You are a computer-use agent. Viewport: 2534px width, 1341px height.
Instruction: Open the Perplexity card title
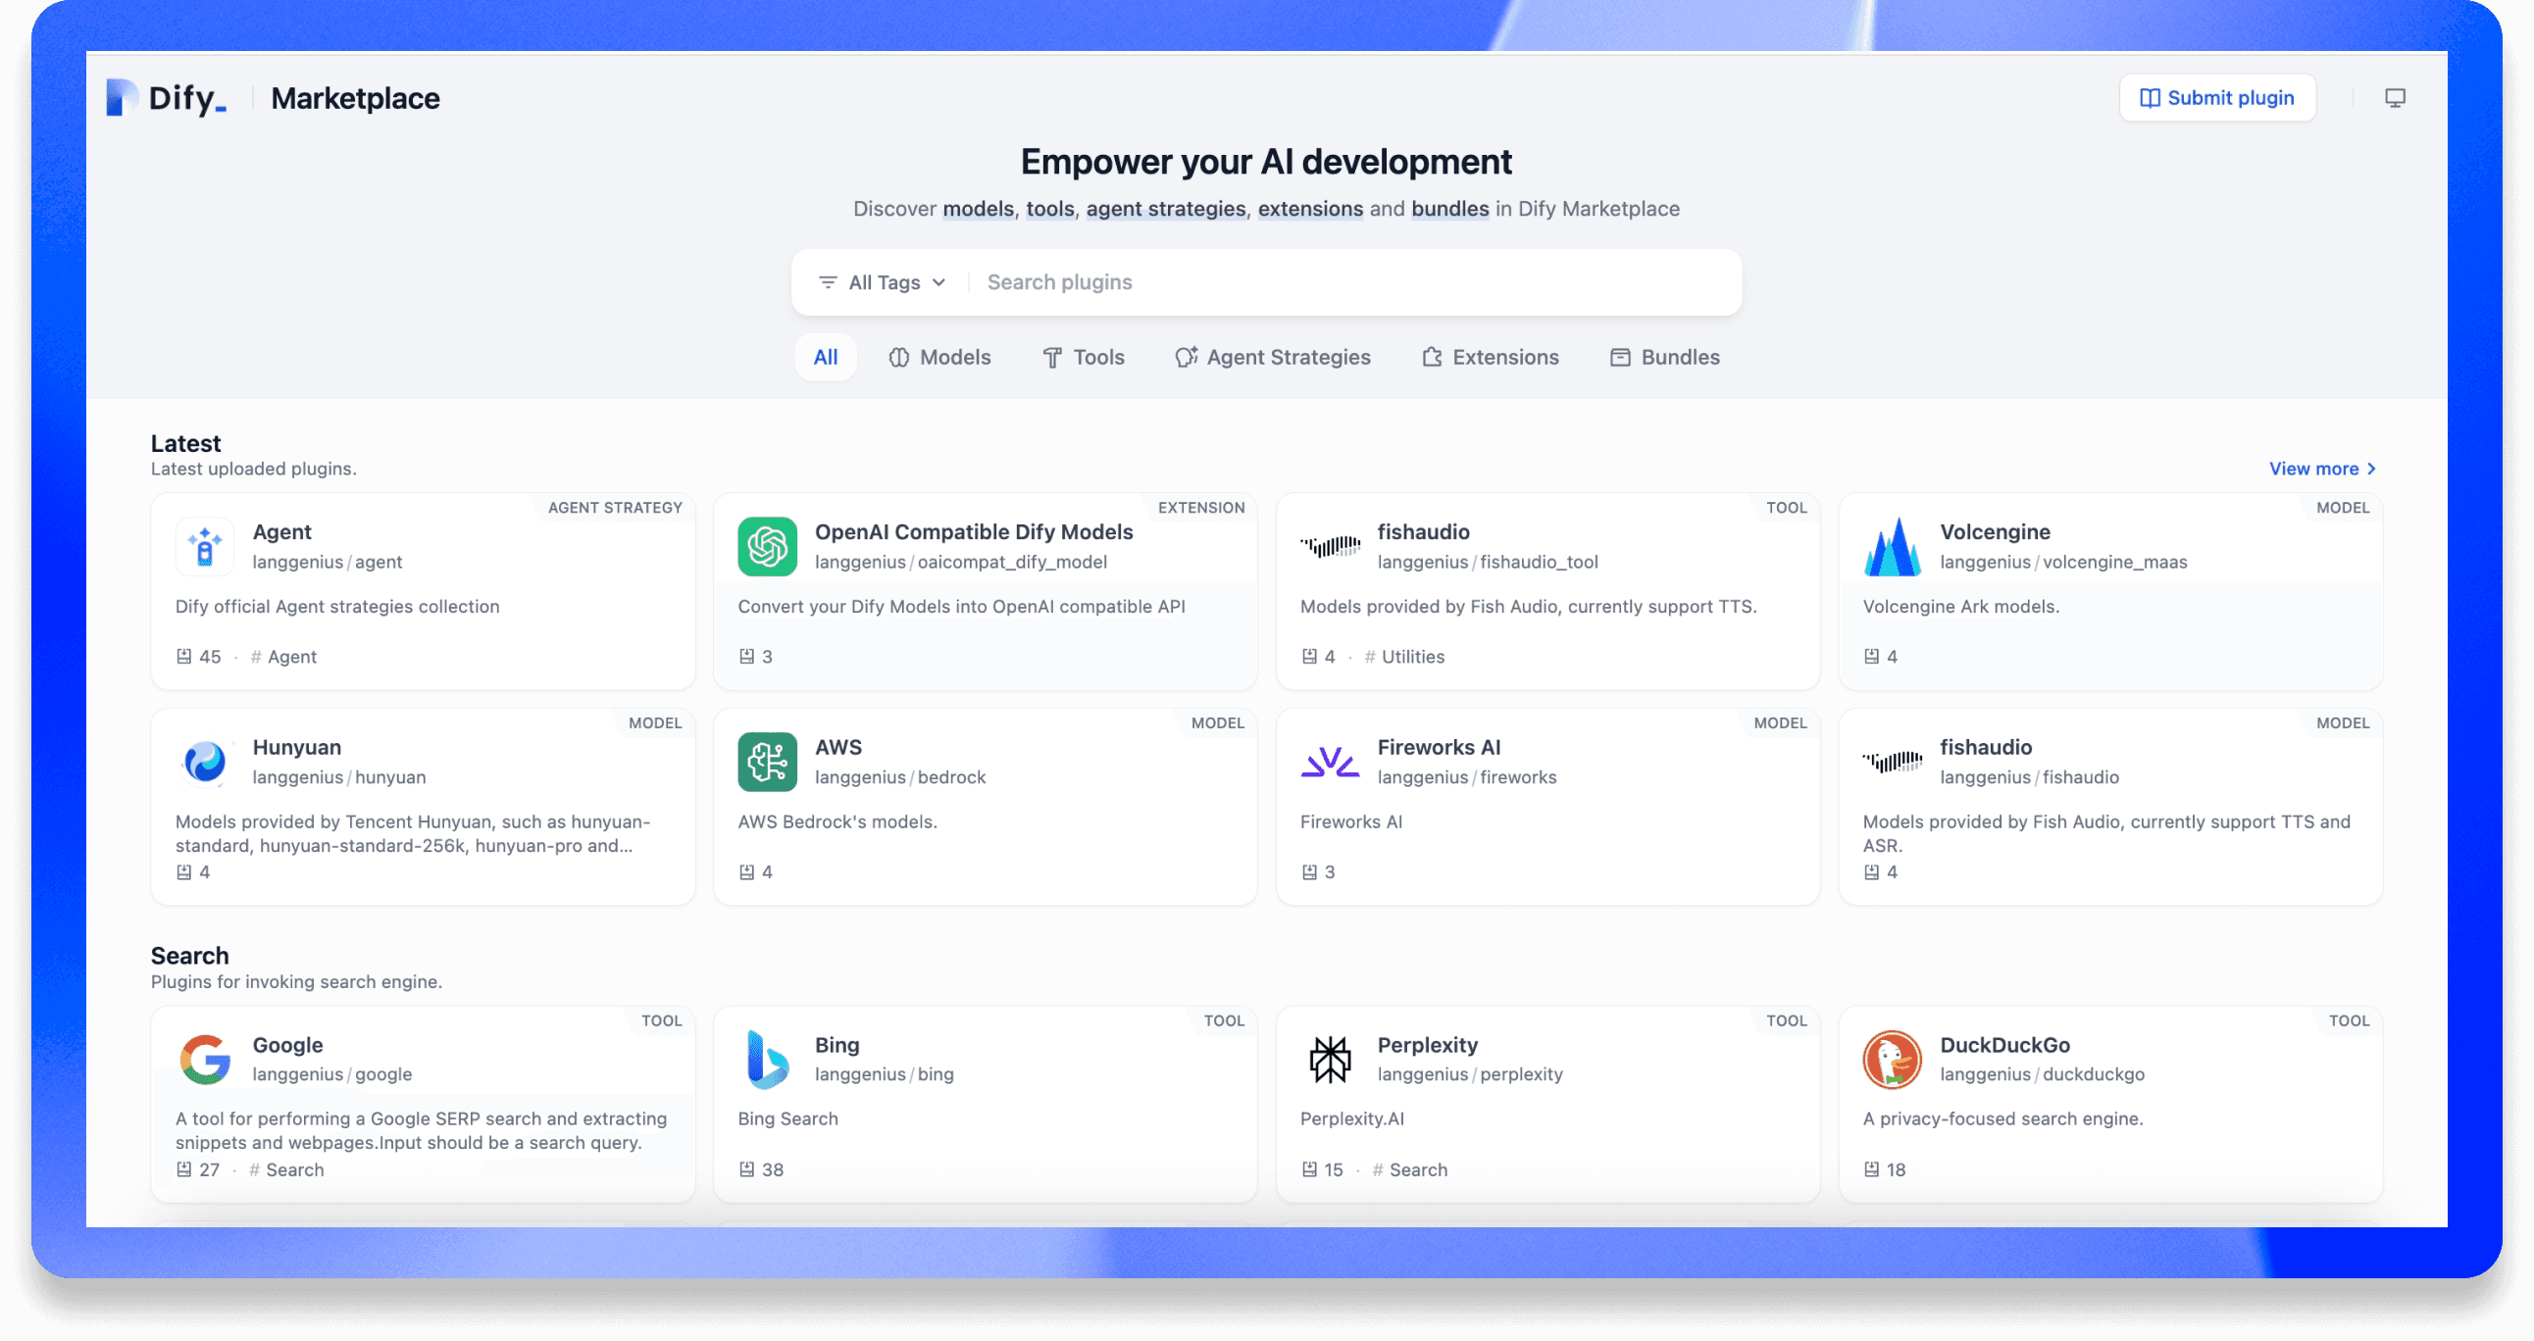pyautogui.click(x=1428, y=1045)
